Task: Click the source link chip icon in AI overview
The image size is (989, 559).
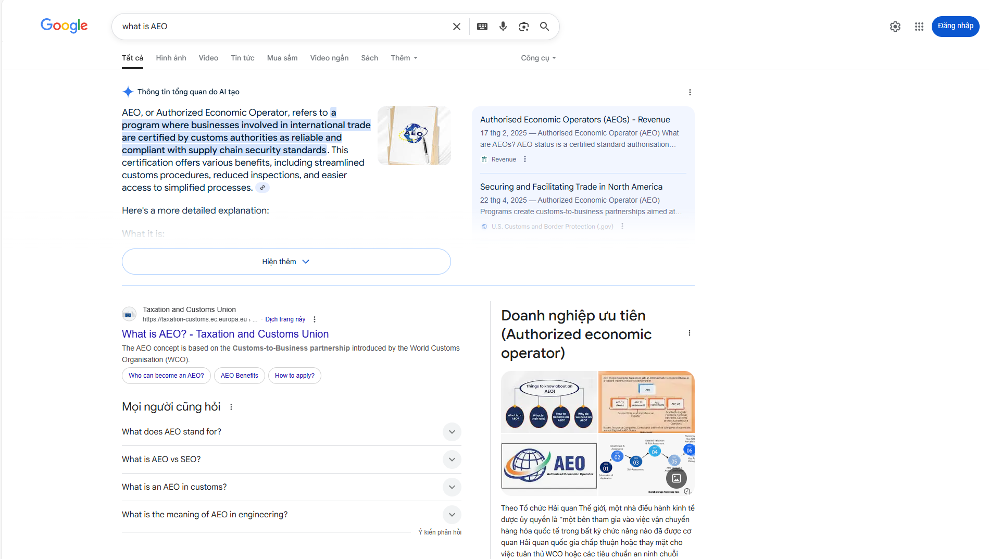Action: [x=262, y=188]
